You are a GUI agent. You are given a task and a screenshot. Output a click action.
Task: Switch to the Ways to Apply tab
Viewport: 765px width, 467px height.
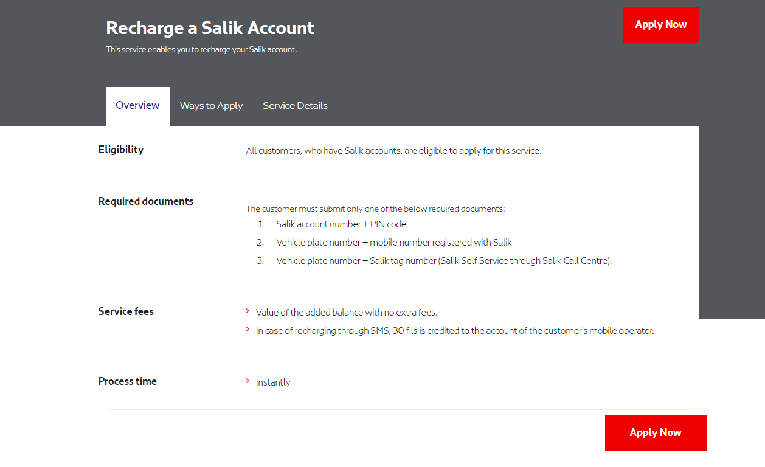(x=211, y=105)
